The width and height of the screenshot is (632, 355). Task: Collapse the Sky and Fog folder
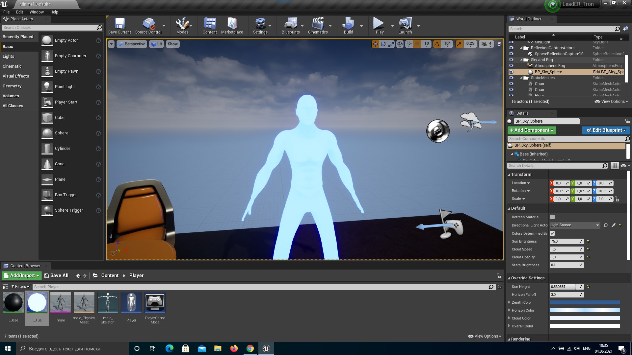pos(521,60)
